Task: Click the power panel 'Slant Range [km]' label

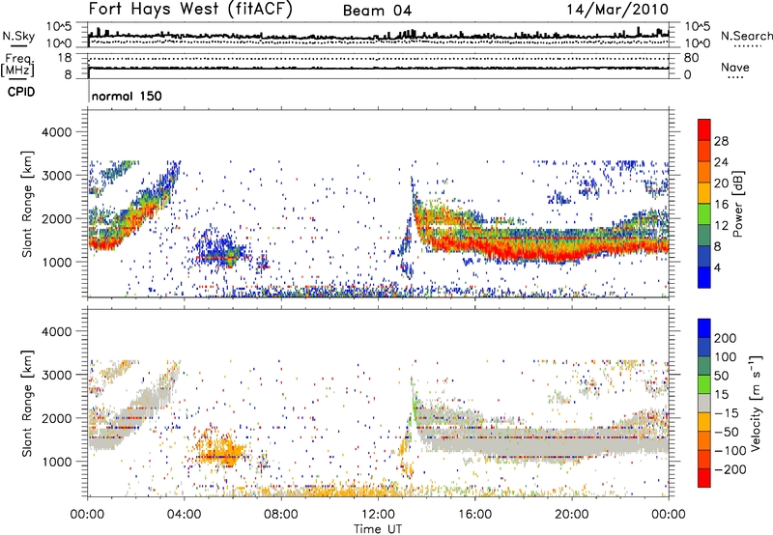Action: pyautogui.click(x=27, y=204)
